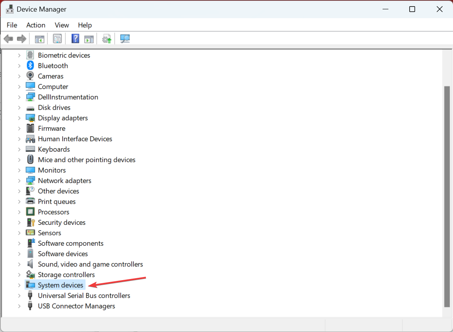
Task: Open the View menu
Action: click(x=62, y=25)
